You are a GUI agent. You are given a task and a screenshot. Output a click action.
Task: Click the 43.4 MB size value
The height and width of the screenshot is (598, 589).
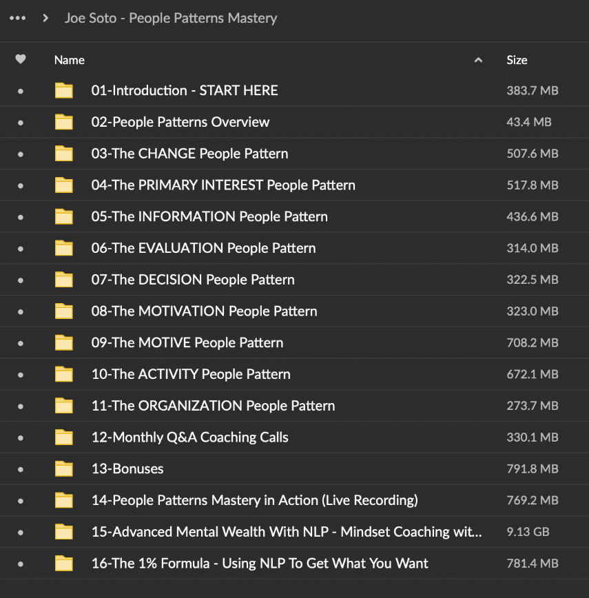529,122
